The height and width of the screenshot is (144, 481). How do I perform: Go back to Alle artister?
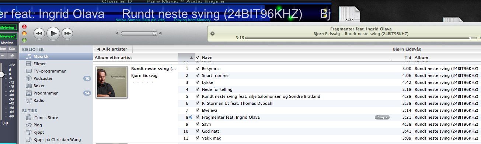click(x=112, y=49)
